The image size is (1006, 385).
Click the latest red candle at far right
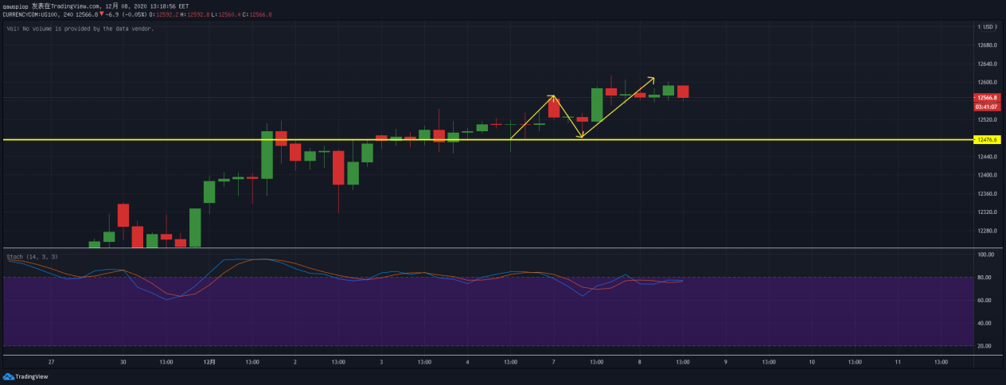pos(683,91)
